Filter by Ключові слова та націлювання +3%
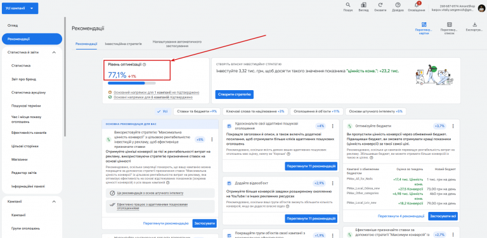 256,111
